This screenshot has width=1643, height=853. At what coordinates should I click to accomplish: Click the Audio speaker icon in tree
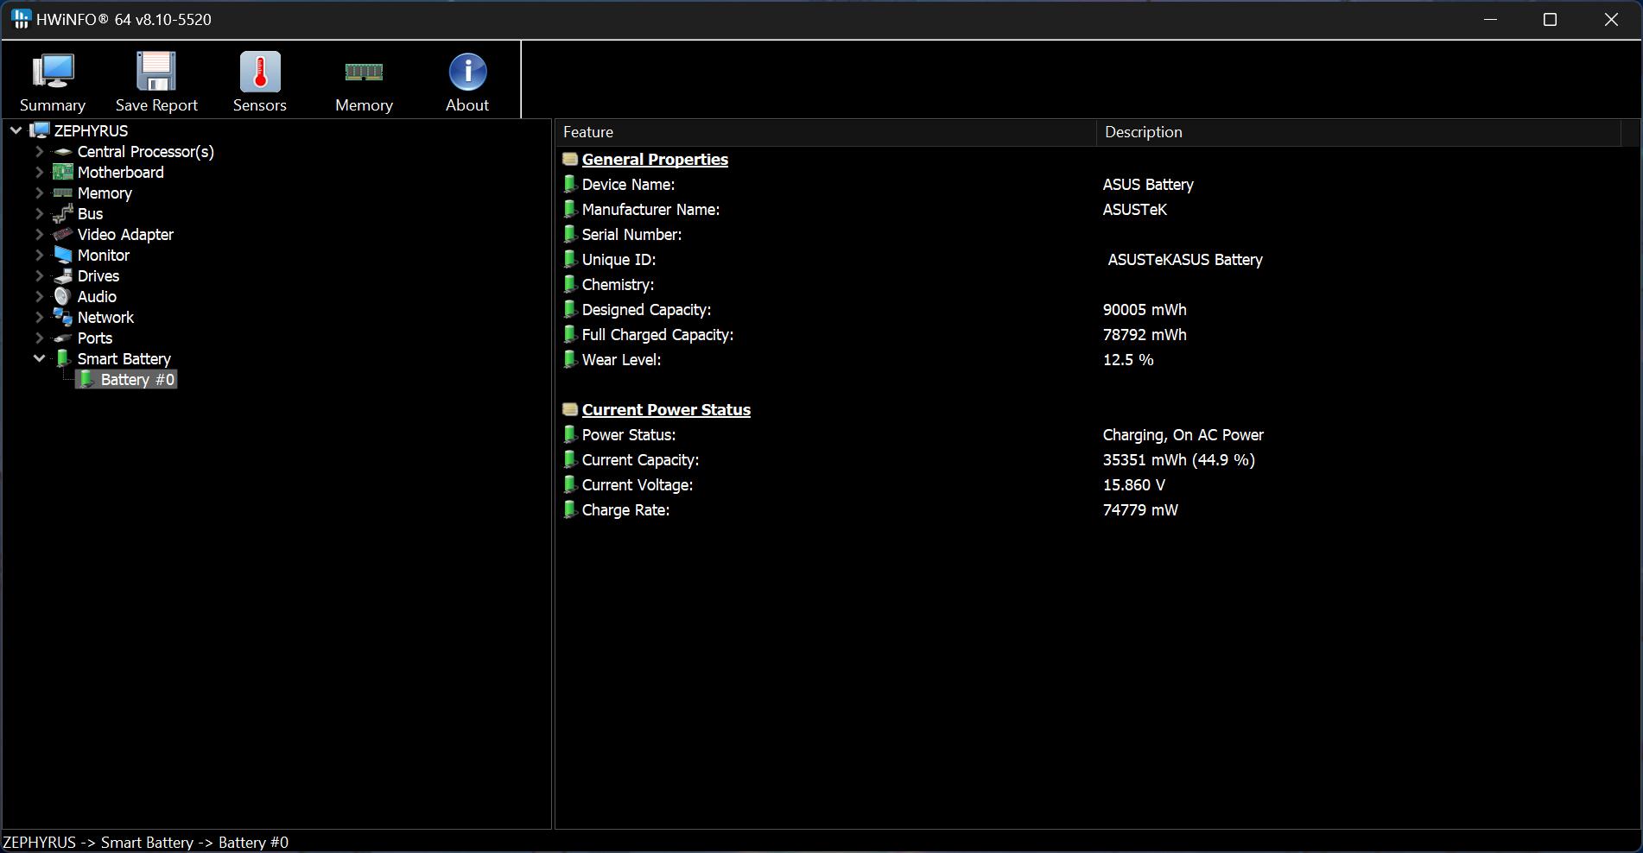coord(63,297)
